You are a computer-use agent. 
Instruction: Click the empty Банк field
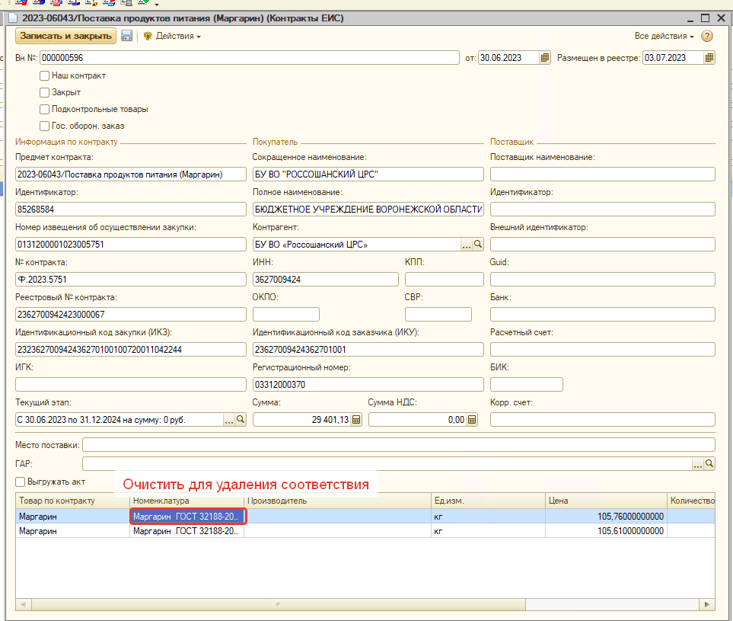pos(603,315)
